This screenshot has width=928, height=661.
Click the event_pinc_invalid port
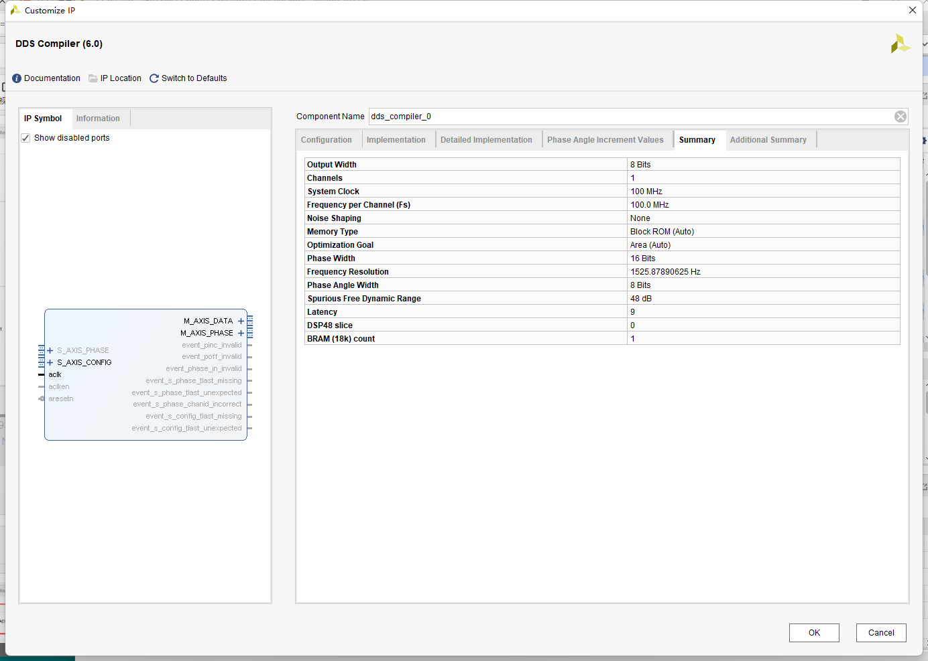point(212,346)
